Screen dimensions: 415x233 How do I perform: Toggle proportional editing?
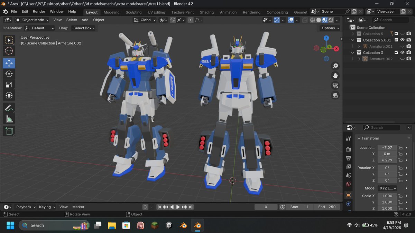[x=191, y=20]
